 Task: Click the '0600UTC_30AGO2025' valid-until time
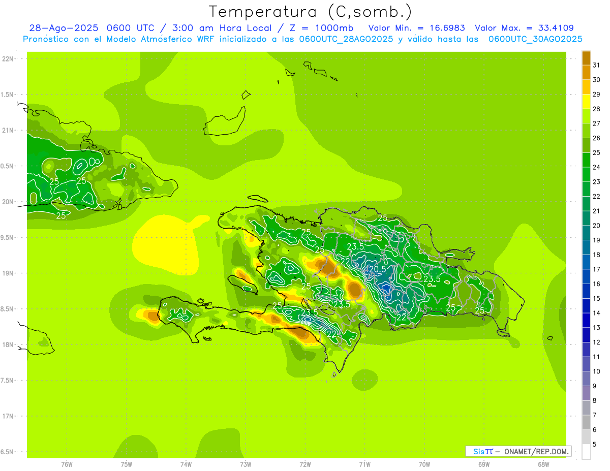(x=535, y=39)
